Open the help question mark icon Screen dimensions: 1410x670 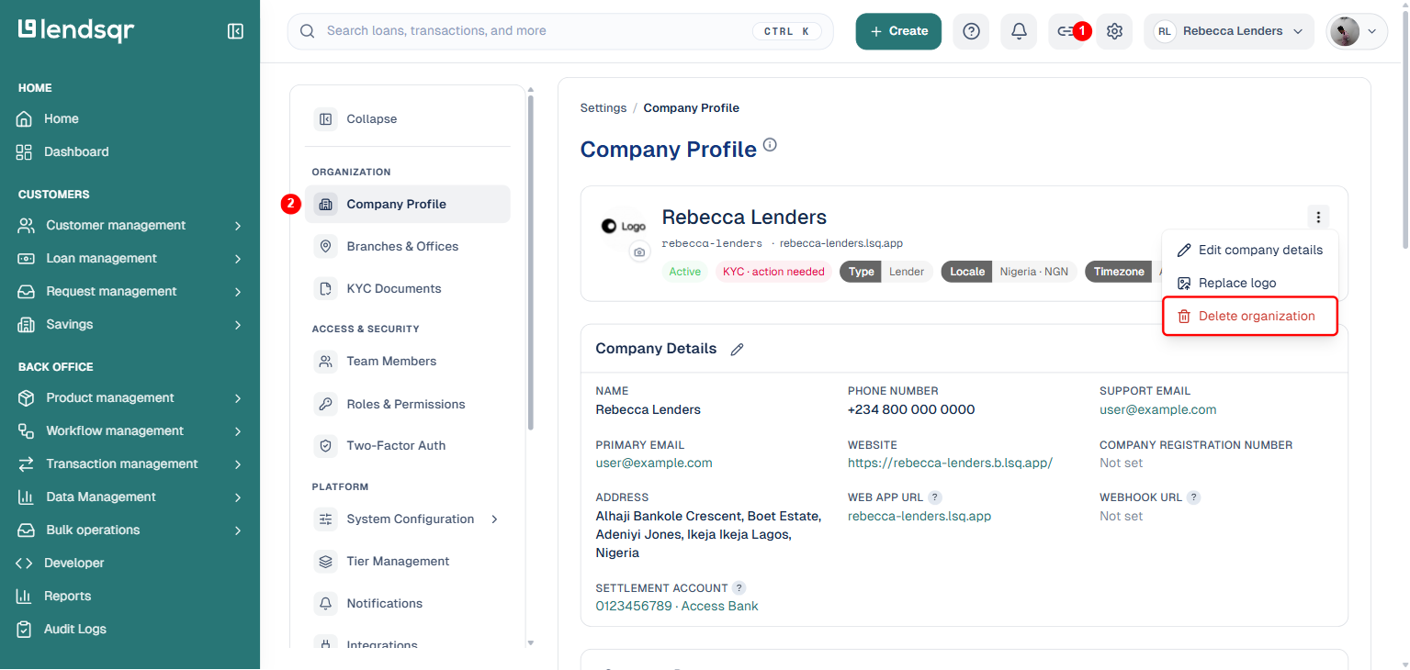971,31
